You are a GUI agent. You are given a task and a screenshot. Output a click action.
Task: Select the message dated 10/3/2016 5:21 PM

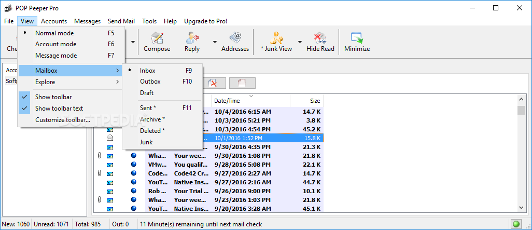(242, 120)
